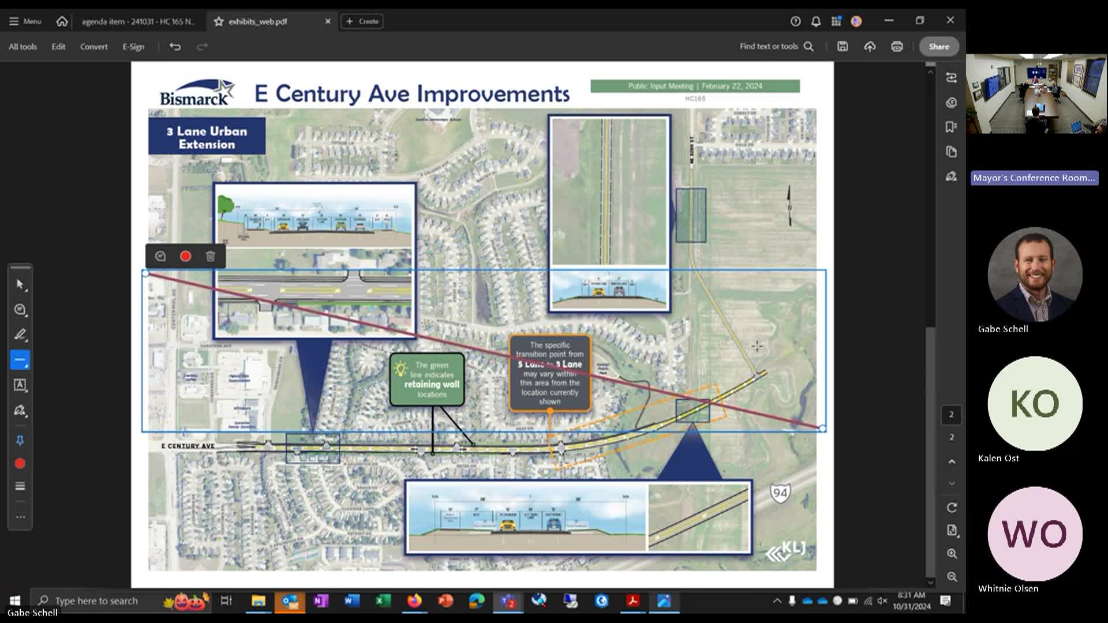The height and width of the screenshot is (623, 1108).
Task: Click the Create button
Action: point(362,21)
